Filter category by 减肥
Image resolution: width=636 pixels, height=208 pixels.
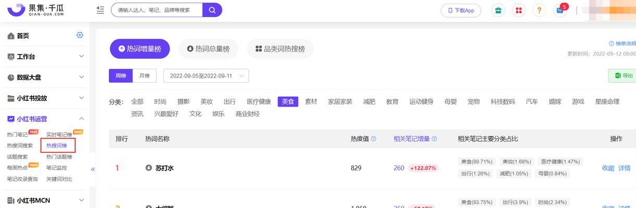tap(369, 101)
